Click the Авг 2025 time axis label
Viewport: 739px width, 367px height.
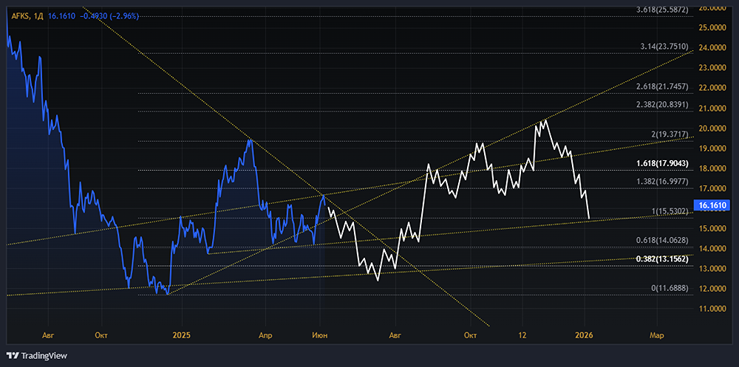395,335
